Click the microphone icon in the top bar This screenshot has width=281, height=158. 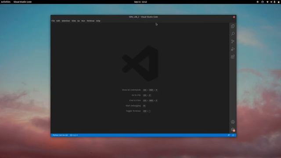274,2
